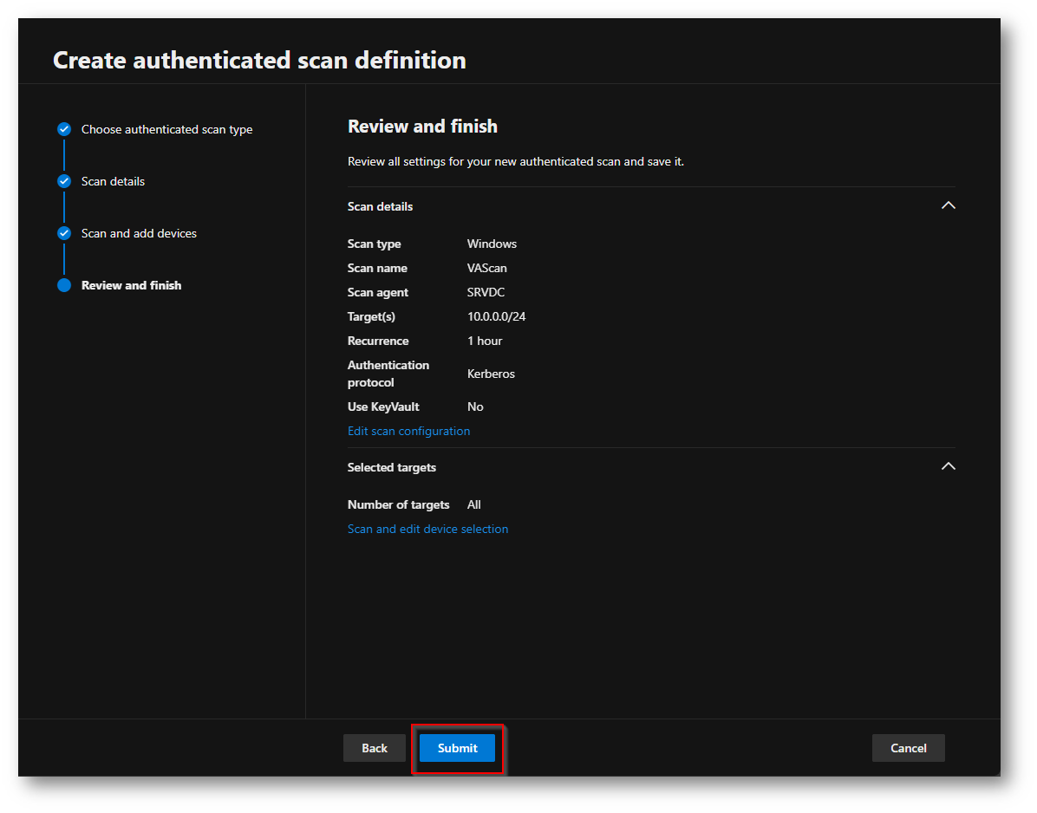Image resolution: width=1037 pixels, height=813 pixels.
Task: Click the target range '10.0.0.0/24'
Action: (x=497, y=316)
